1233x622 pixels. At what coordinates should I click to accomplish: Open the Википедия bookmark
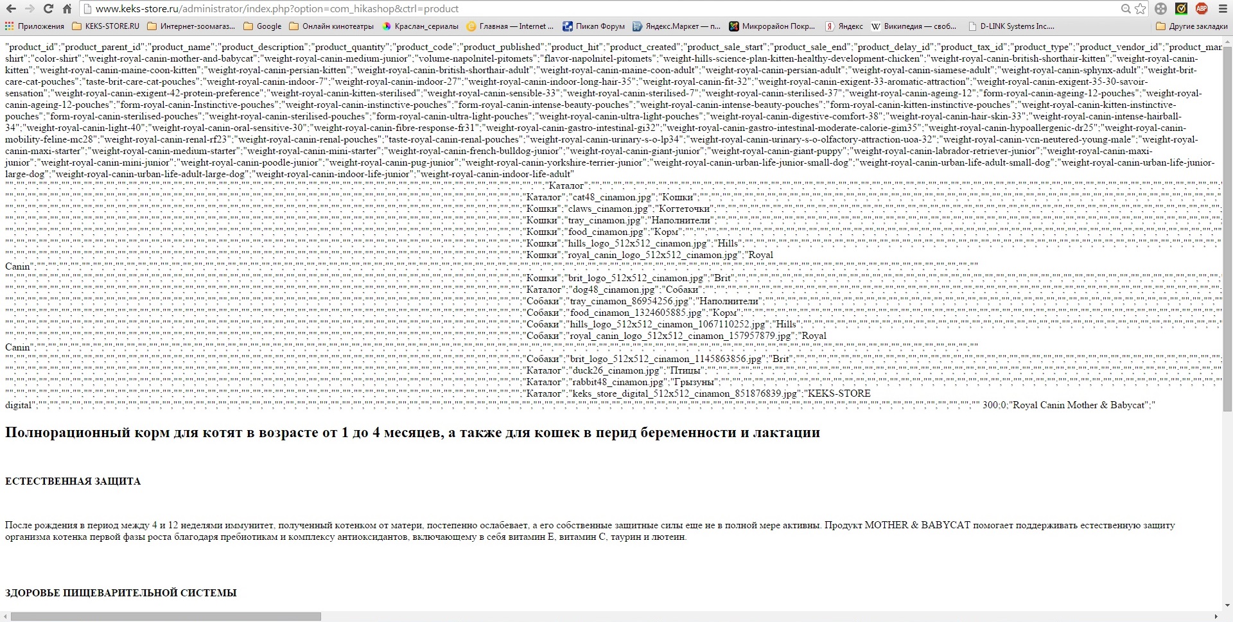pos(914,26)
